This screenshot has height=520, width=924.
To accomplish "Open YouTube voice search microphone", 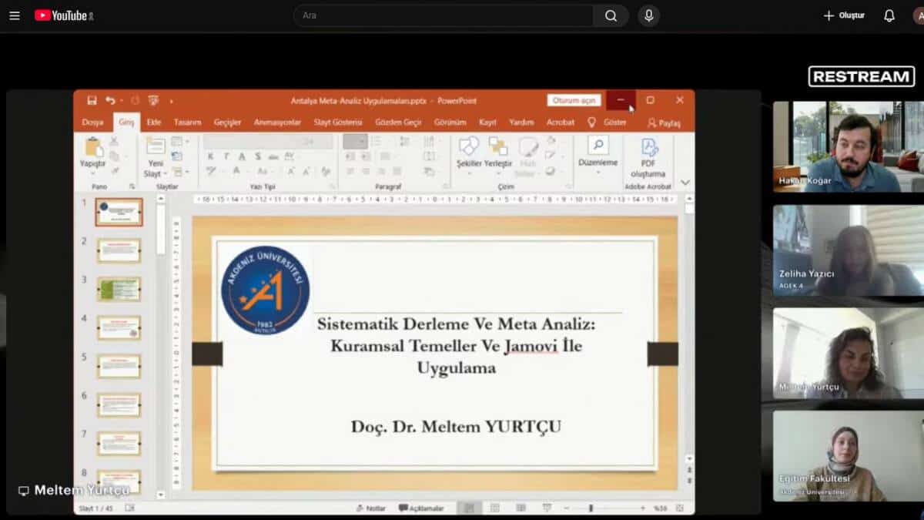I will [648, 15].
